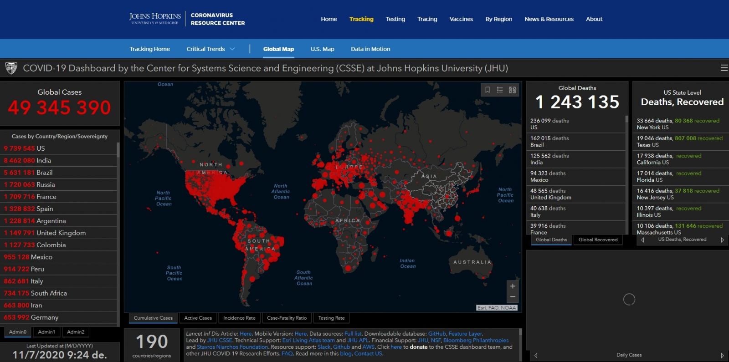The height and width of the screenshot is (362, 729).
Task: Open the Testing menu item in the top nav
Action: (x=395, y=19)
